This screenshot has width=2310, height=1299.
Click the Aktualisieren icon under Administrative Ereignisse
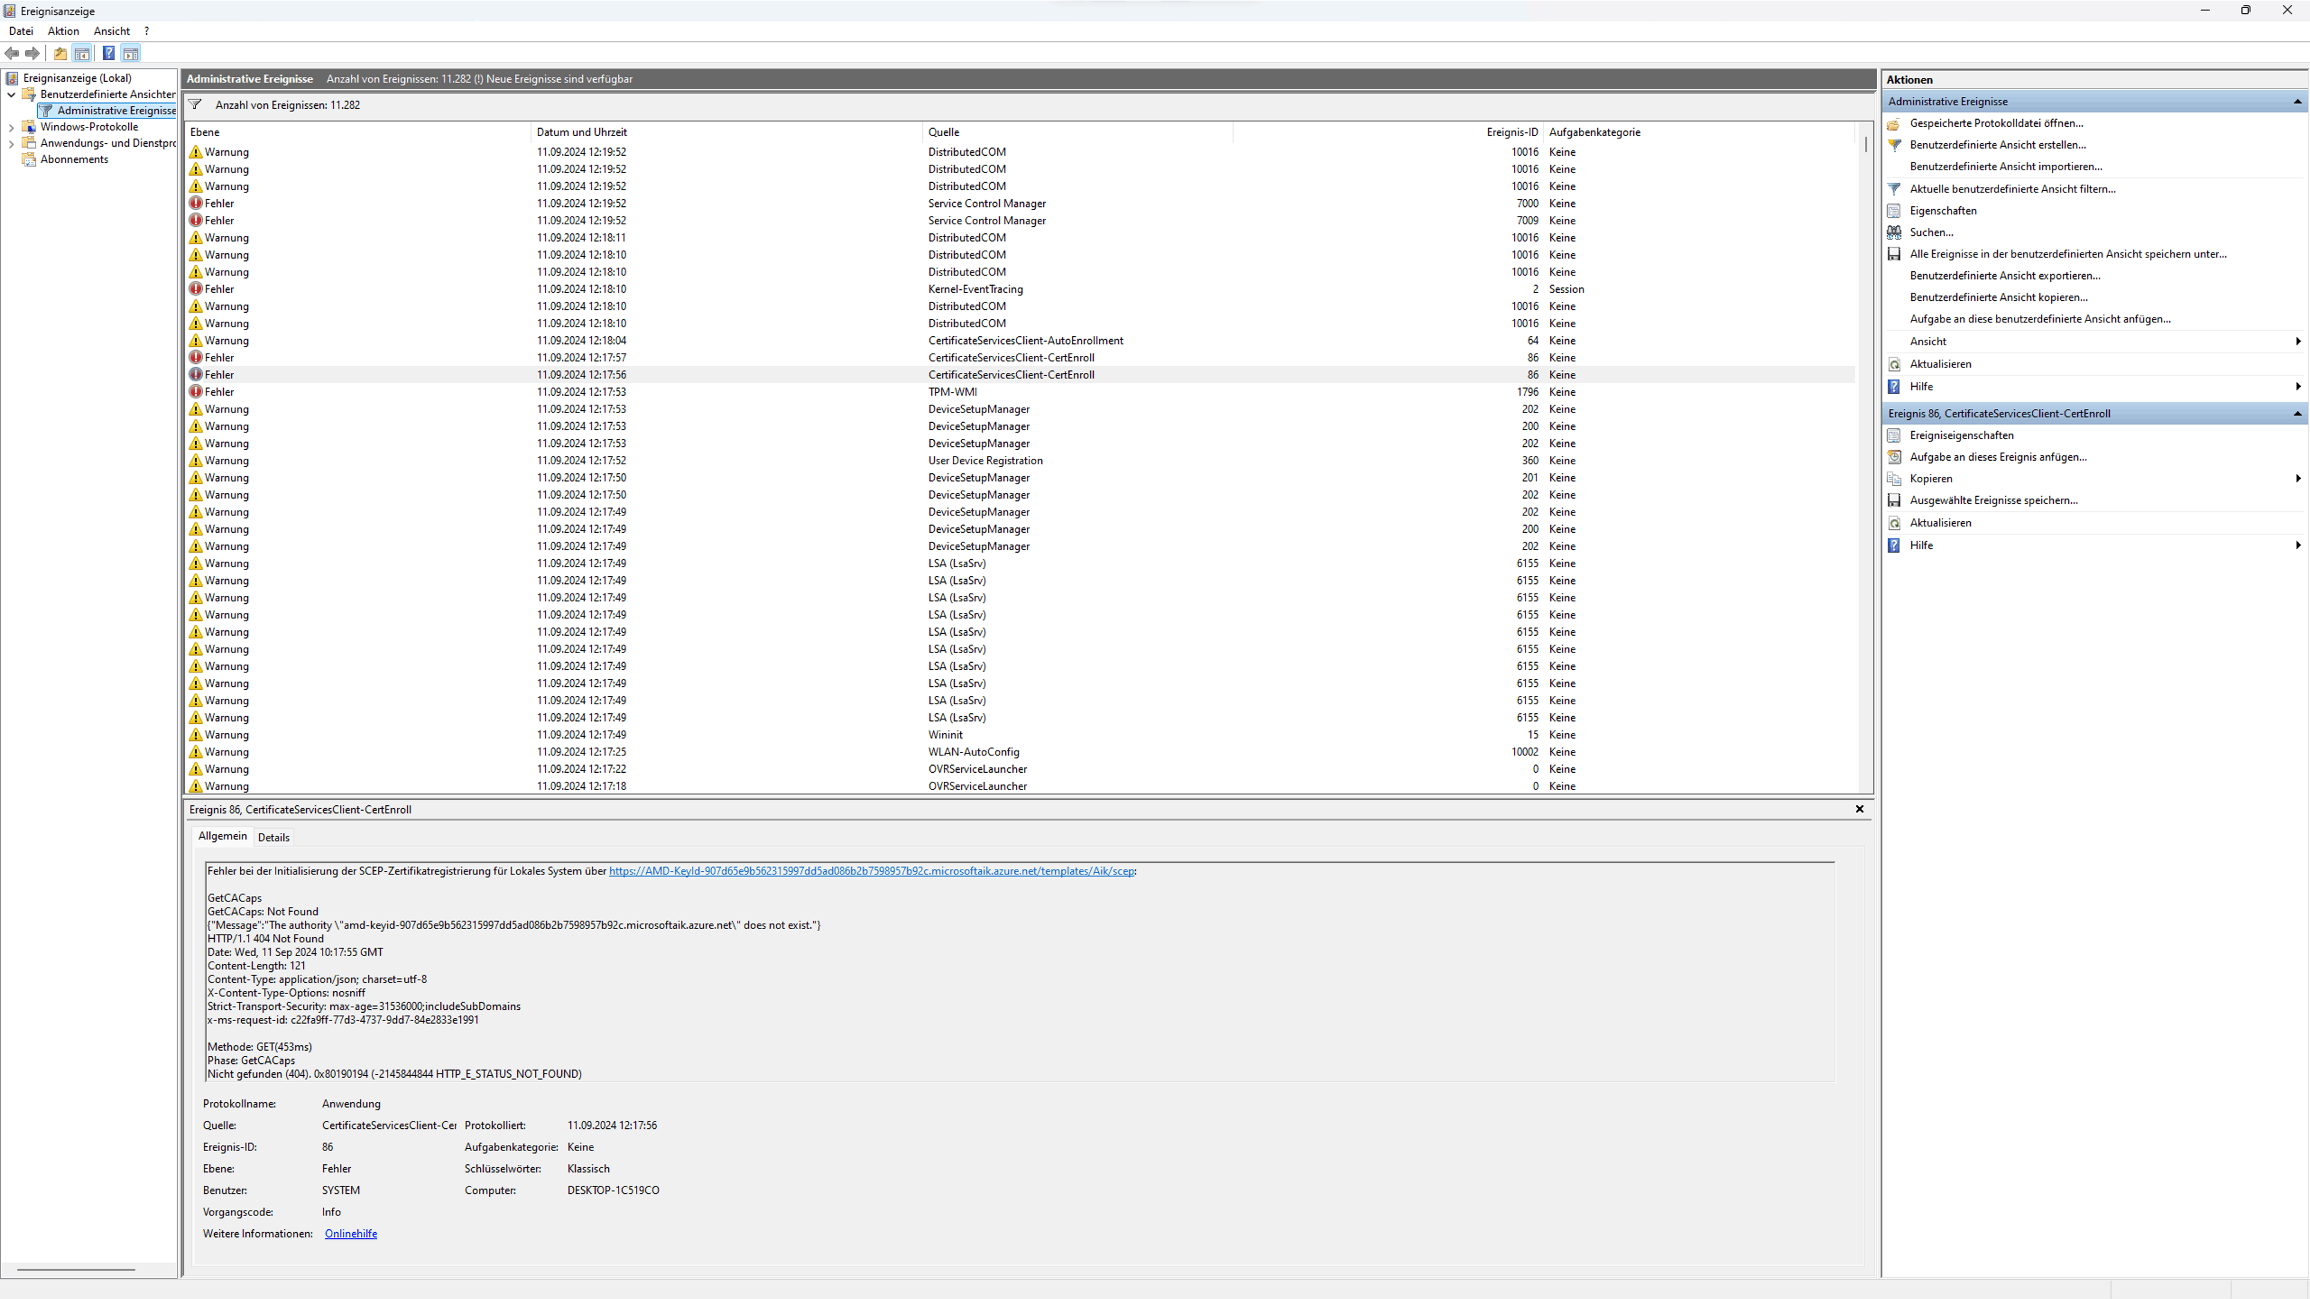pyautogui.click(x=1894, y=364)
